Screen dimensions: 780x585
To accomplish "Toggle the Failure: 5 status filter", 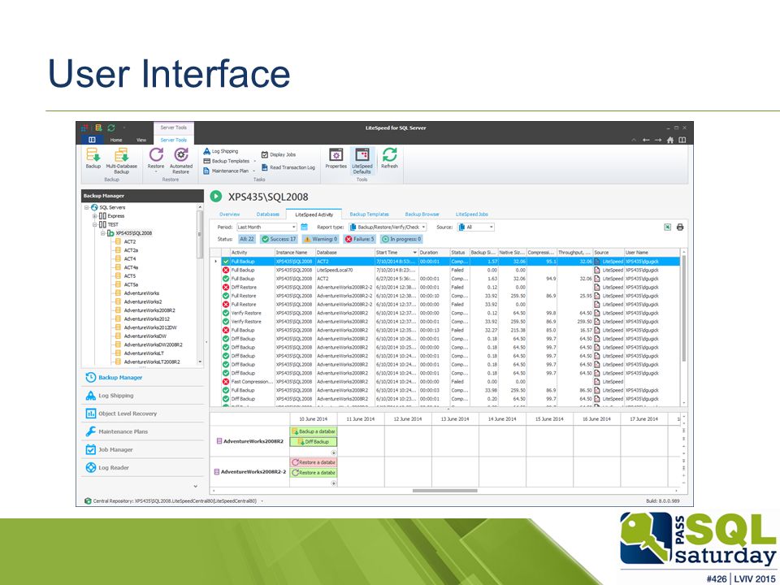I will click(x=360, y=239).
